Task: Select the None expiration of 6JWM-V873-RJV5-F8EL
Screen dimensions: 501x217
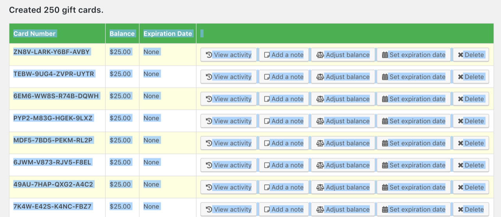Action: 151,162
